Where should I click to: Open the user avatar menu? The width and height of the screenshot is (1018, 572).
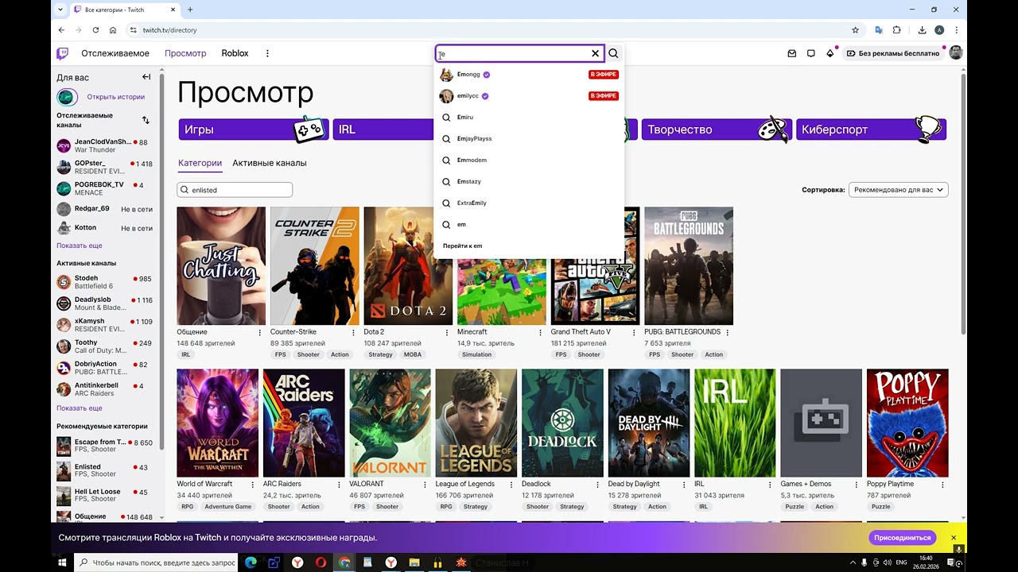pyautogui.click(x=956, y=52)
